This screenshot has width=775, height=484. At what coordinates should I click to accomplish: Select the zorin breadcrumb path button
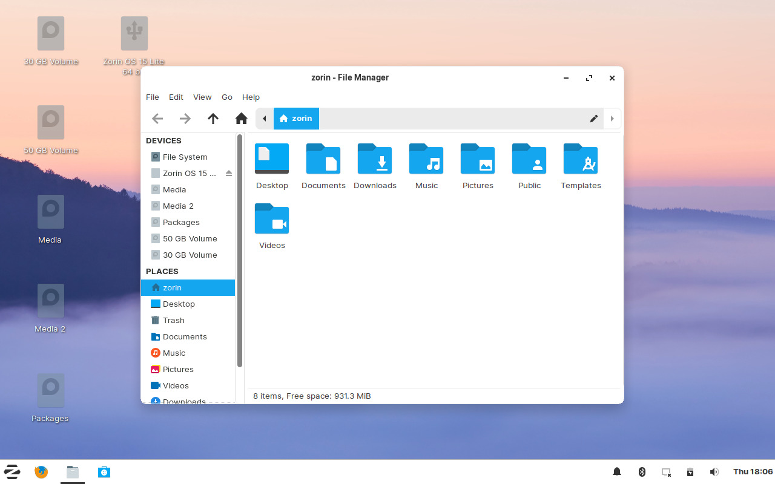296,119
